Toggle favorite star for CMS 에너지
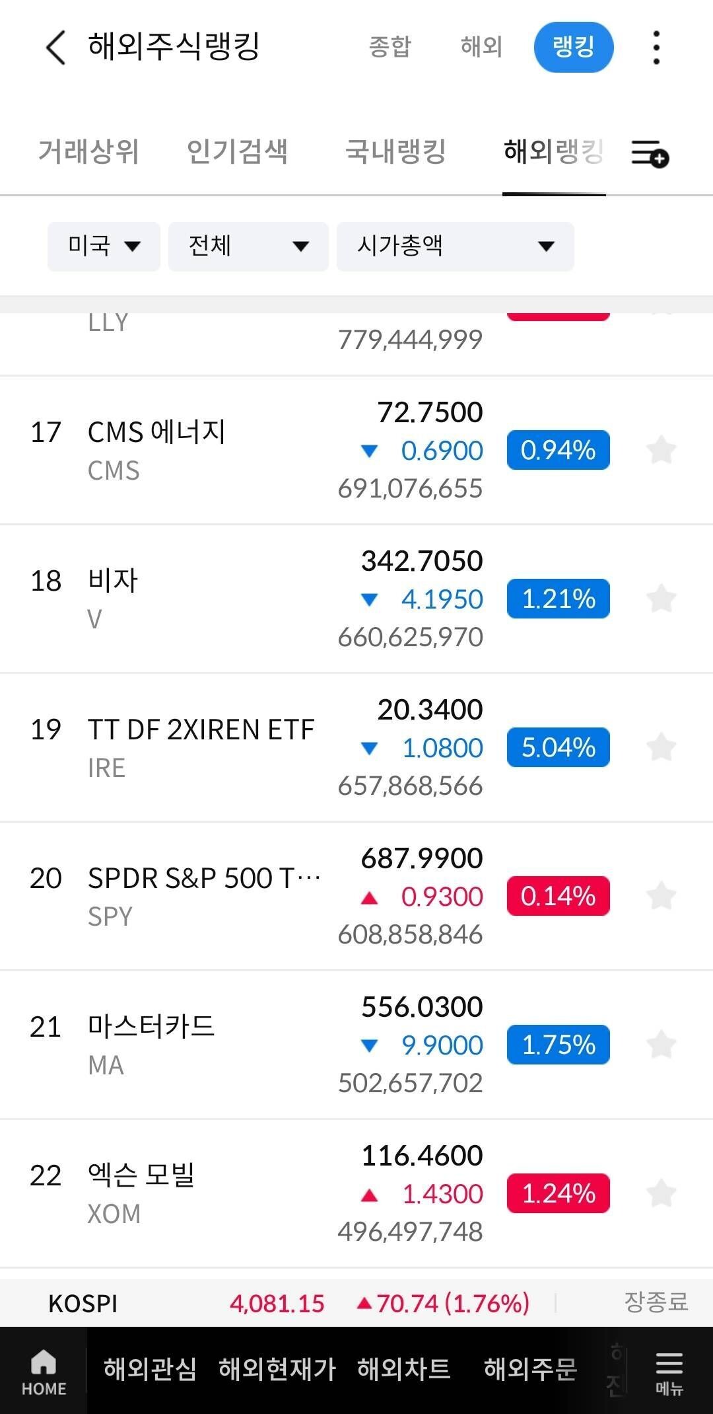 coord(661,451)
